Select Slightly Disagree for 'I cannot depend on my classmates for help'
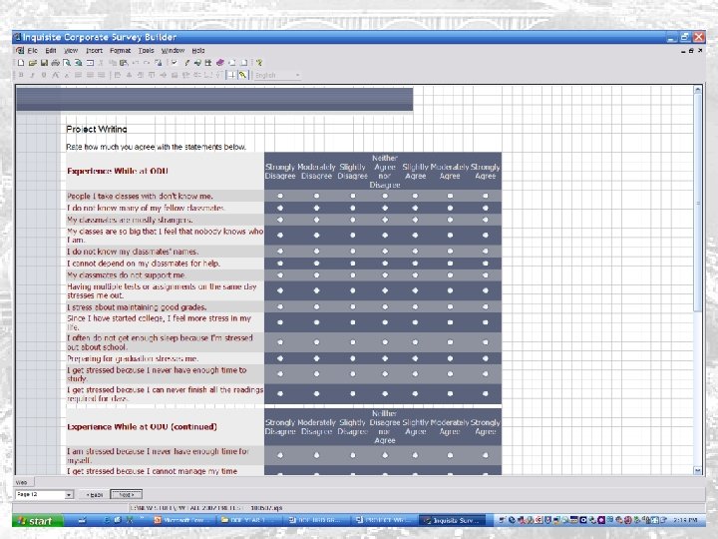718x539 pixels. click(353, 264)
